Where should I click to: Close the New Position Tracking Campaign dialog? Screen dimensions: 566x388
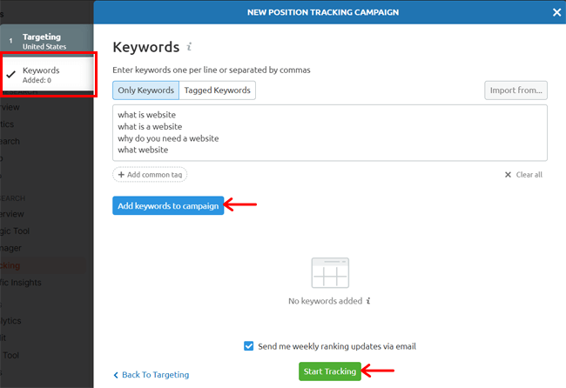pos(556,12)
